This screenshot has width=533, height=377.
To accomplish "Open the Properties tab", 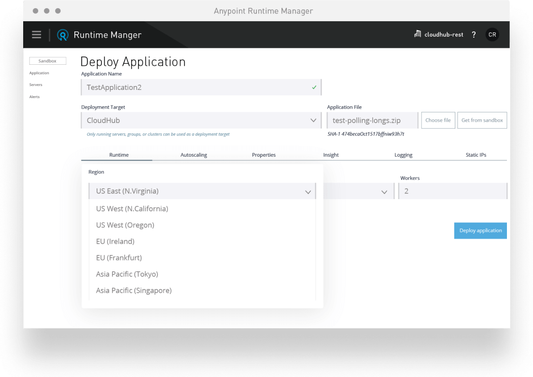I will 264,155.
